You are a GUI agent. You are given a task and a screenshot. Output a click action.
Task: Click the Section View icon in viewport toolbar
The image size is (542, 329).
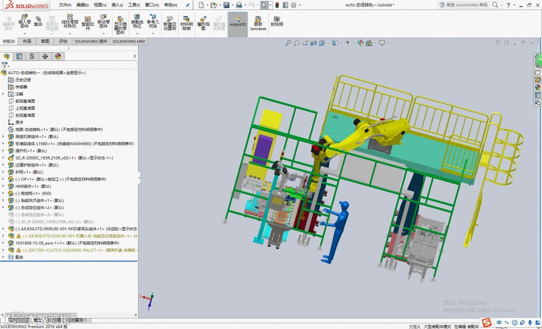[314, 43]
